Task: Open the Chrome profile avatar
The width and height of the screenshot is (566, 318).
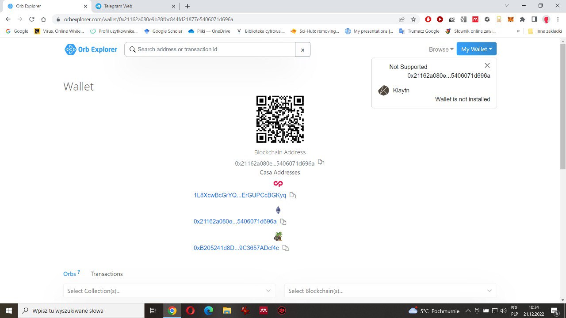Action: coord(546,19)
